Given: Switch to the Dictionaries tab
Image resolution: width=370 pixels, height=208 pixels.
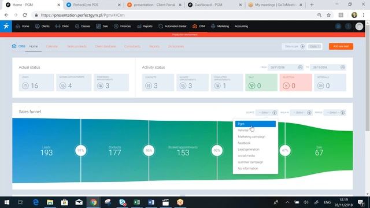Looking at the screenshot, I should pyautogui.click(x=176, y=46).
